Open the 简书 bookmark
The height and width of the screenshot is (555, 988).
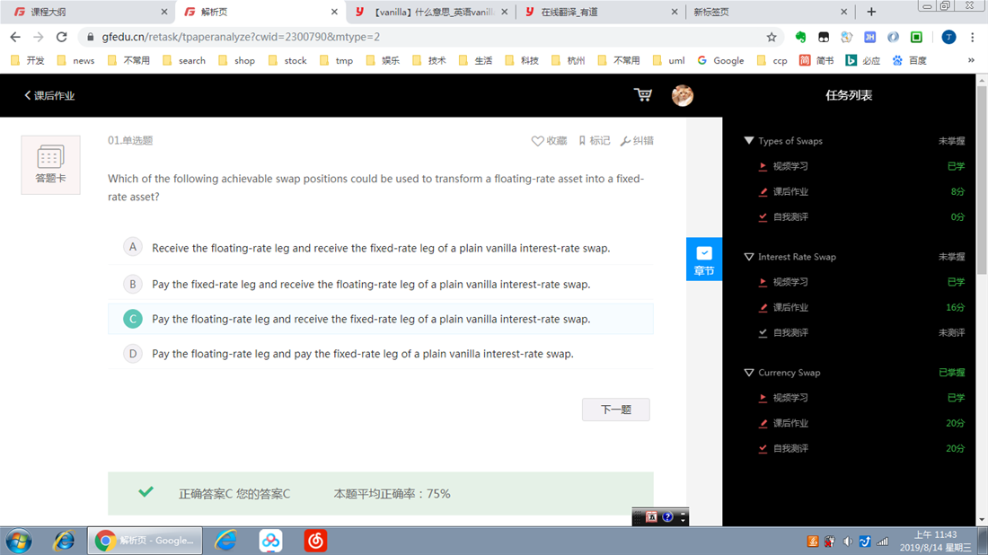[816, 60]
